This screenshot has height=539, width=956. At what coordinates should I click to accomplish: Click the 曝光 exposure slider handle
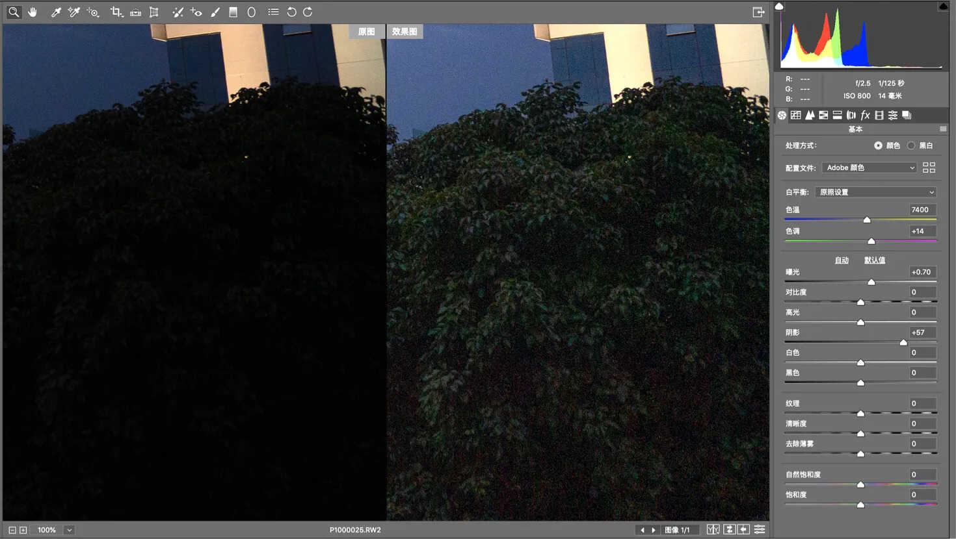tap(871, 282)
